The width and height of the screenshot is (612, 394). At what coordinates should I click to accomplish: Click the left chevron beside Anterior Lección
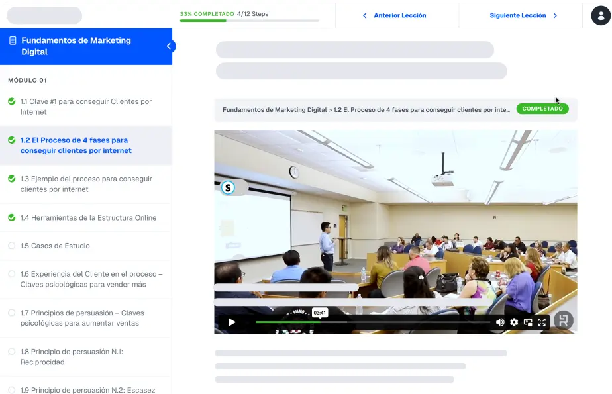click(x=364, y=15)
